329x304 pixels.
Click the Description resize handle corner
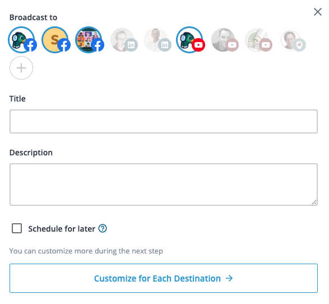(314, 202)
